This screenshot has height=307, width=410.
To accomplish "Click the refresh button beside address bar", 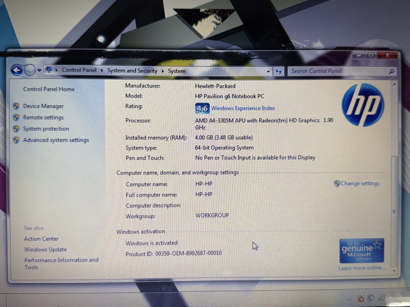I will (x=279, y=71).
